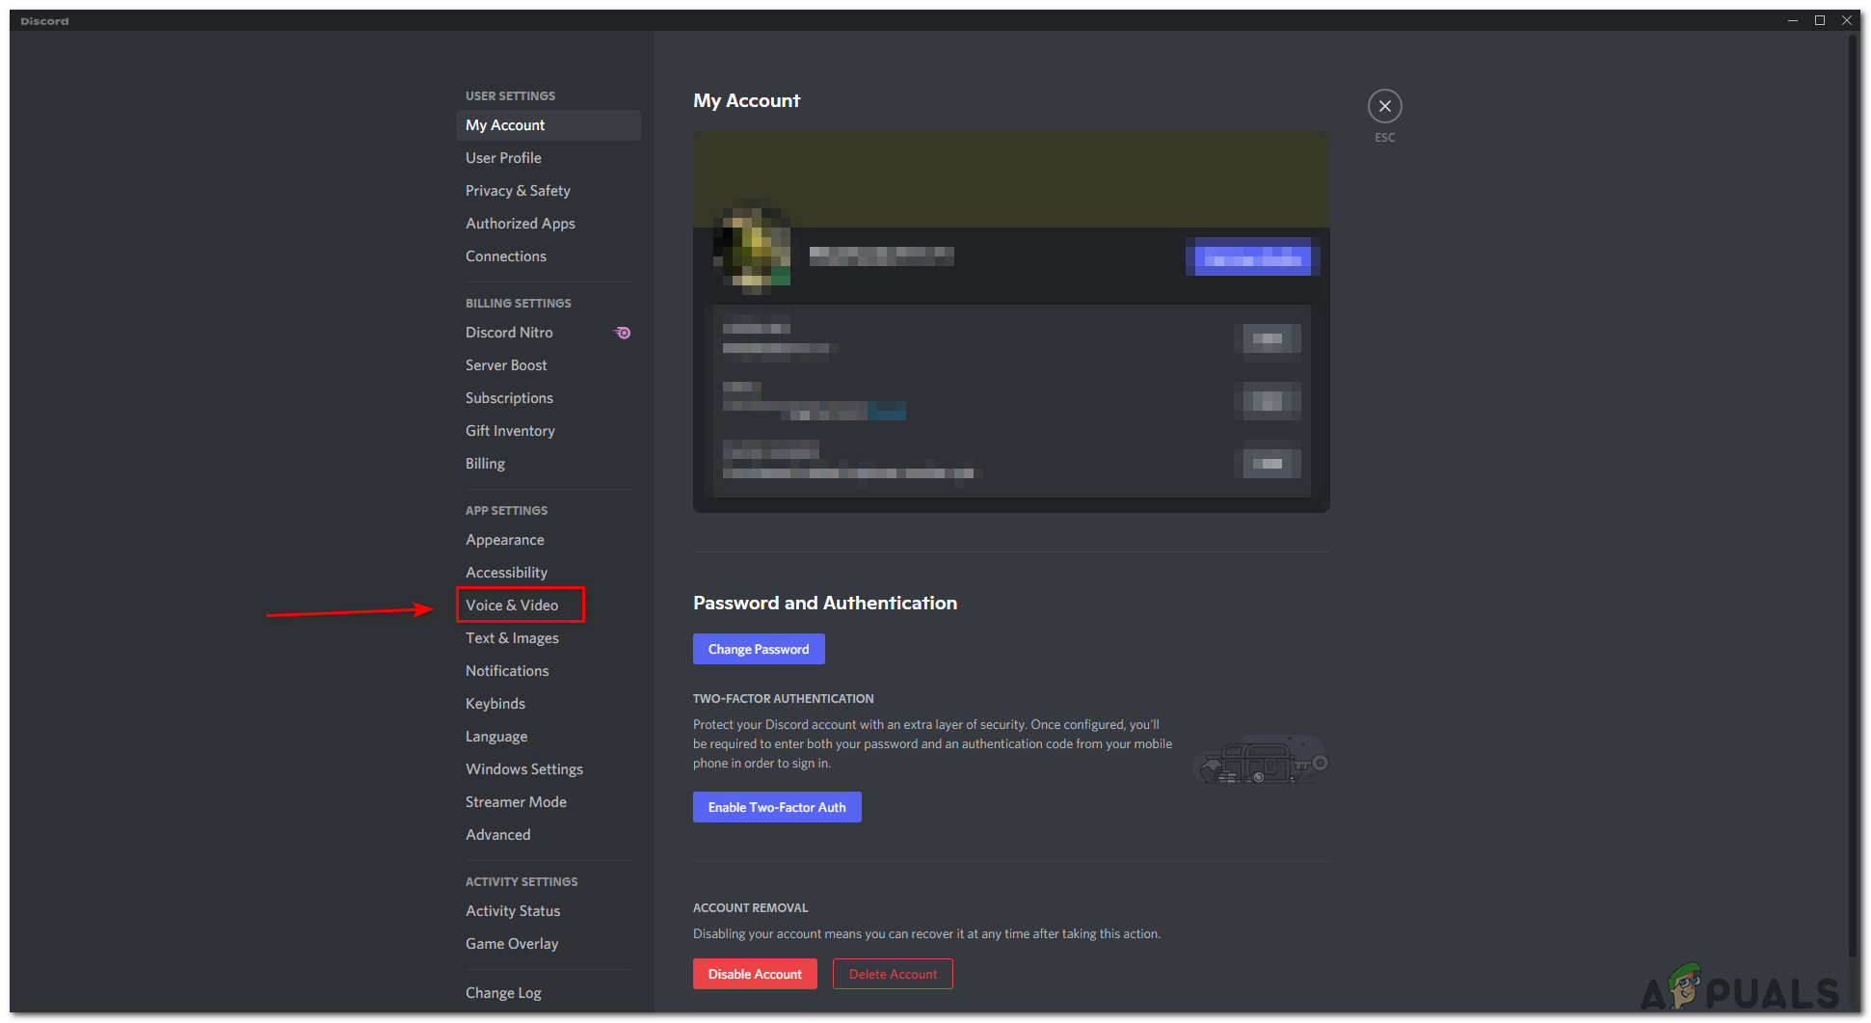Open User Profile settings

click(548, 158)
